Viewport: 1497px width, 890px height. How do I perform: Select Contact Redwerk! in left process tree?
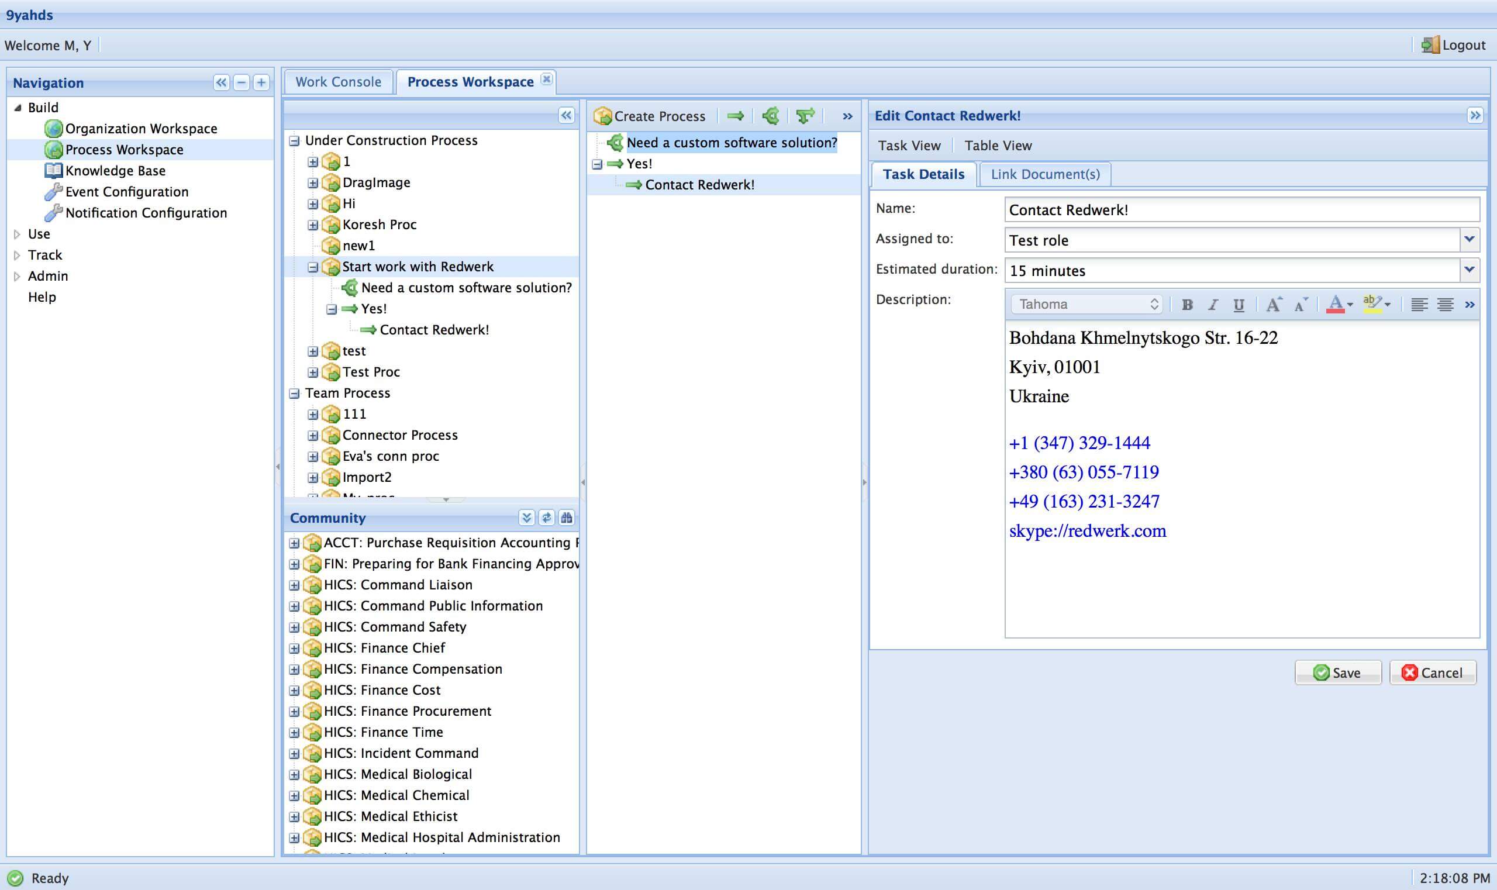tap(434, 329)
